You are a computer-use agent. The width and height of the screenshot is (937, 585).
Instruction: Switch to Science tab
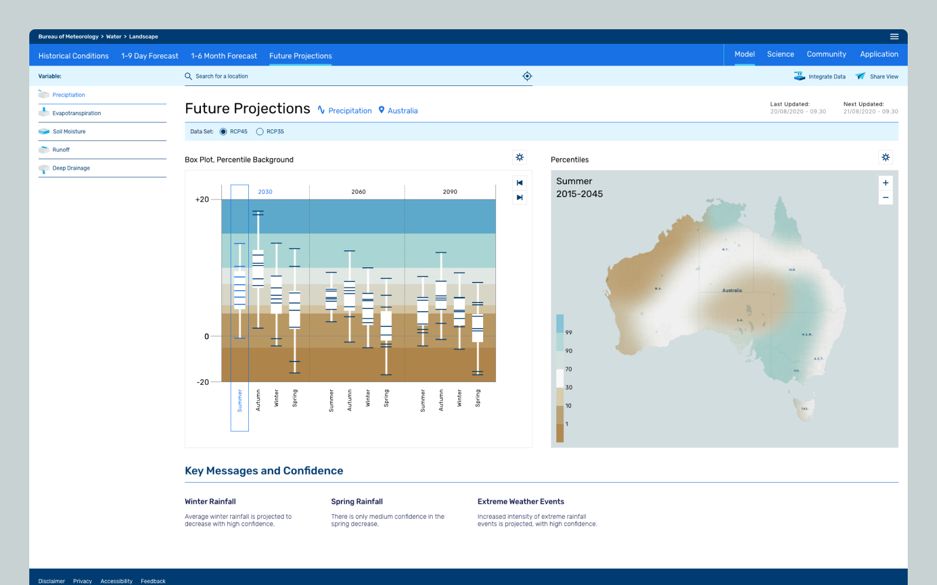pos(781,54)
